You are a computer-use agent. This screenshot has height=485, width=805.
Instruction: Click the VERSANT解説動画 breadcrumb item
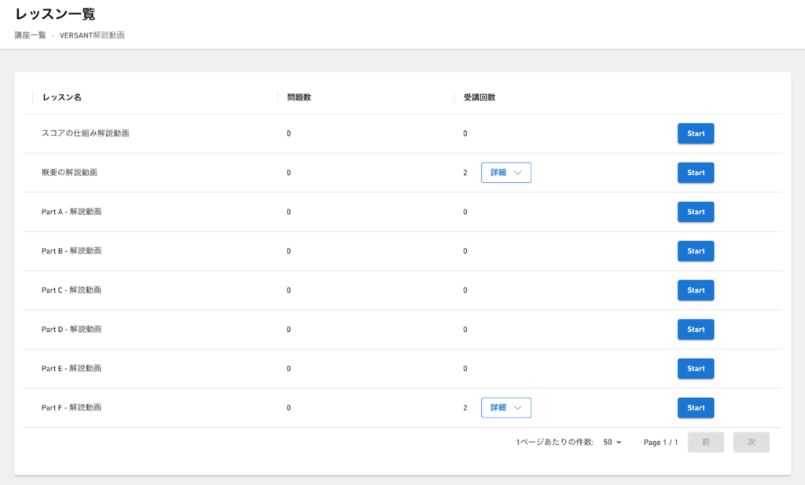pyautogui.click(x=92, y=35)
